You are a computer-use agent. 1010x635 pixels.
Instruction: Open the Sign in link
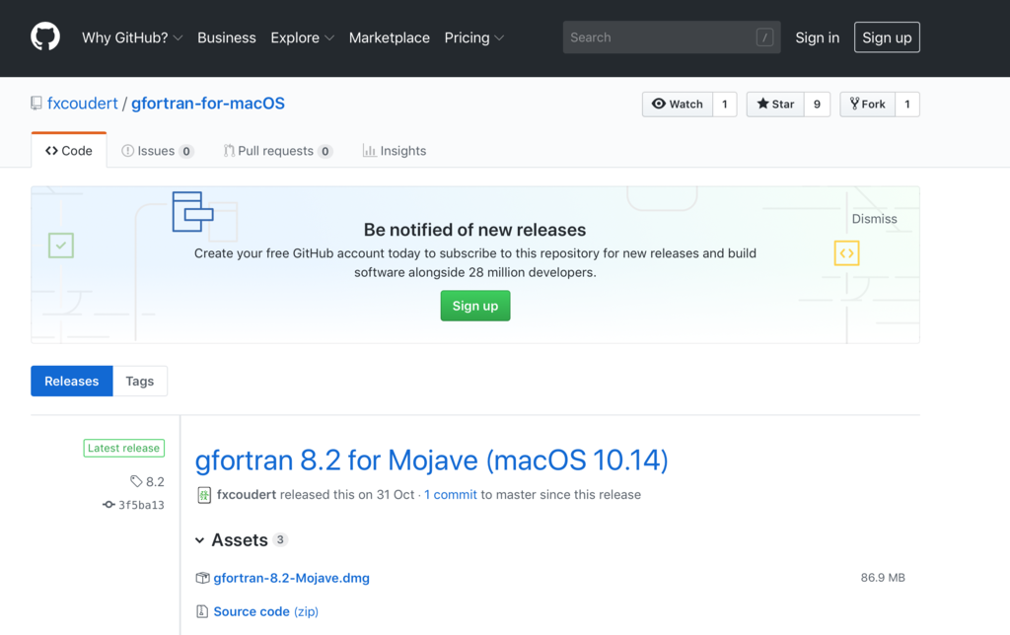(818, 38)
